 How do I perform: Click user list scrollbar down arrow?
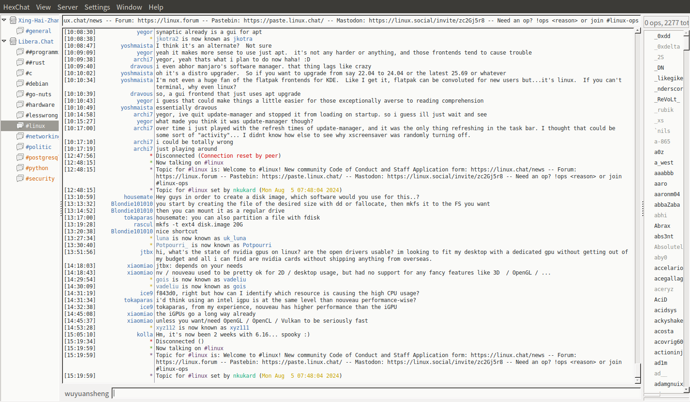click(x=686, y=390)
